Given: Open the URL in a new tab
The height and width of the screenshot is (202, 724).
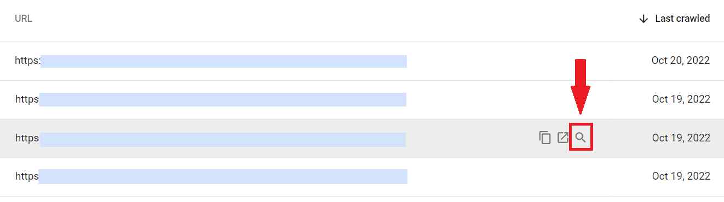Looking at the screenshot, I should [x=563, y=138].
